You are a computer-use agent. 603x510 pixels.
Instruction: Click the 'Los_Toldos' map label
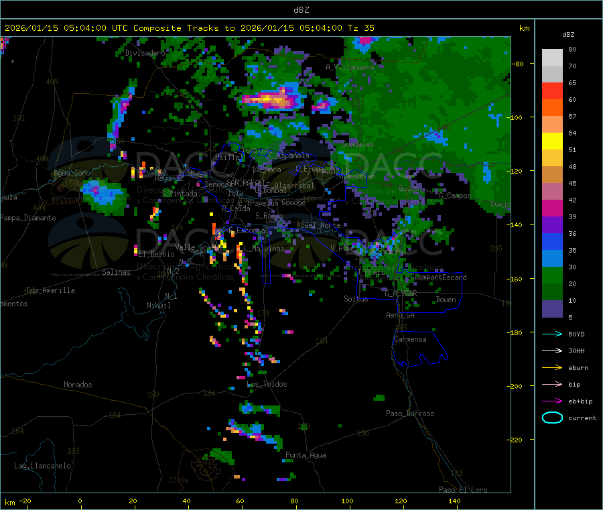[267, 384]
